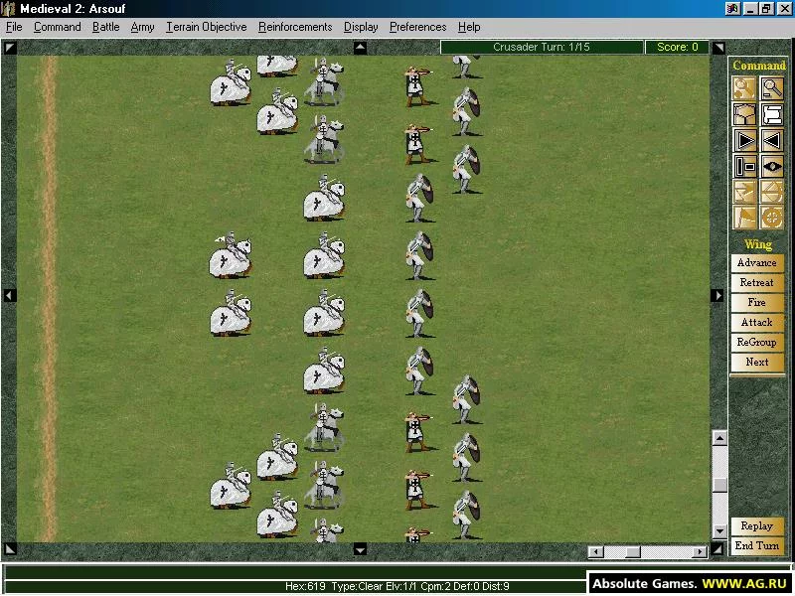This screenshot has width=795, height=596.
Task: Click the 'Crusader Turn: 1/15' indicator
Action: coord(542,47)
